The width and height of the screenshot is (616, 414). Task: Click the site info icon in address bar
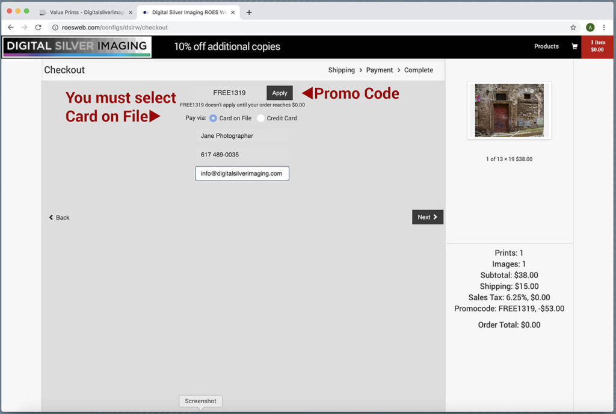click(x=55, y=28)
